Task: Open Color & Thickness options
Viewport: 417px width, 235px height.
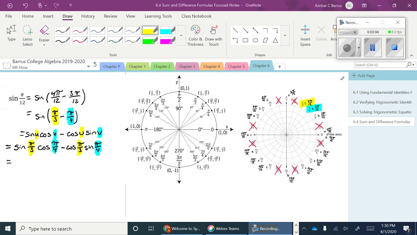Action: point(195,36)
